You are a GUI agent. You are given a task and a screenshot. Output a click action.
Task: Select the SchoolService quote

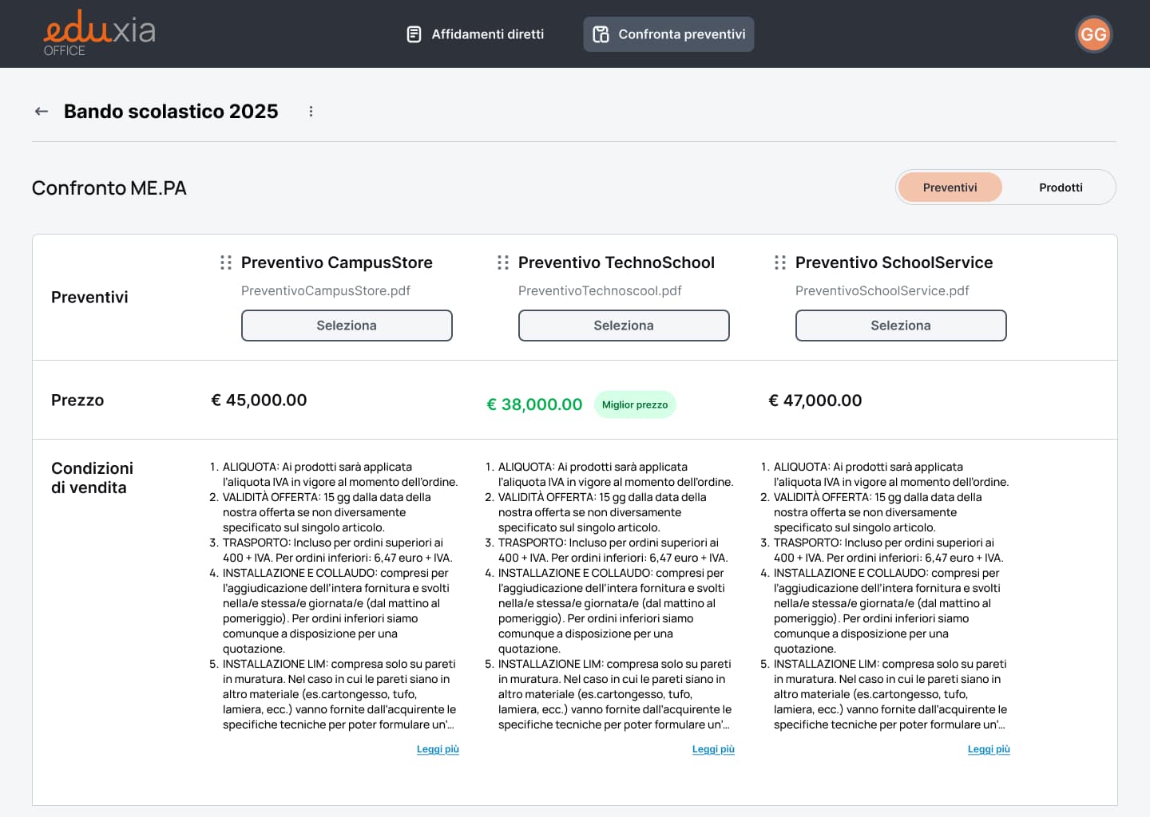(901, 326)
